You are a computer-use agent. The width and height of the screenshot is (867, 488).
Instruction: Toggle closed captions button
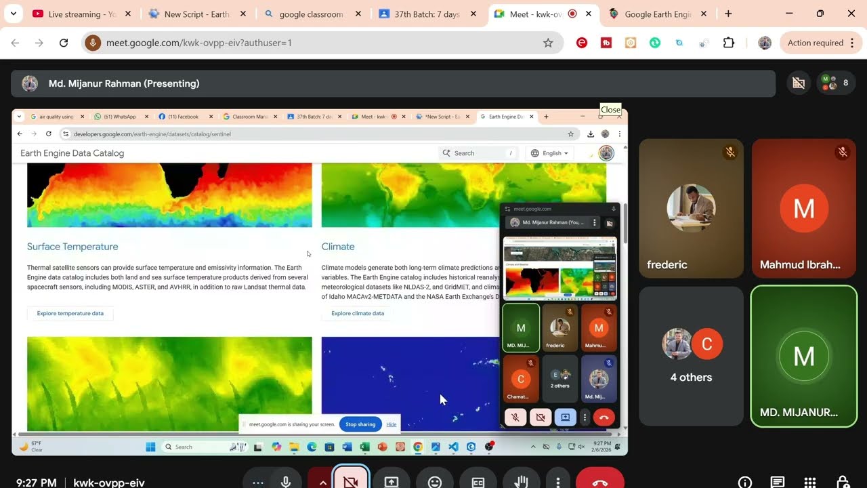click(x=478, y=481)
